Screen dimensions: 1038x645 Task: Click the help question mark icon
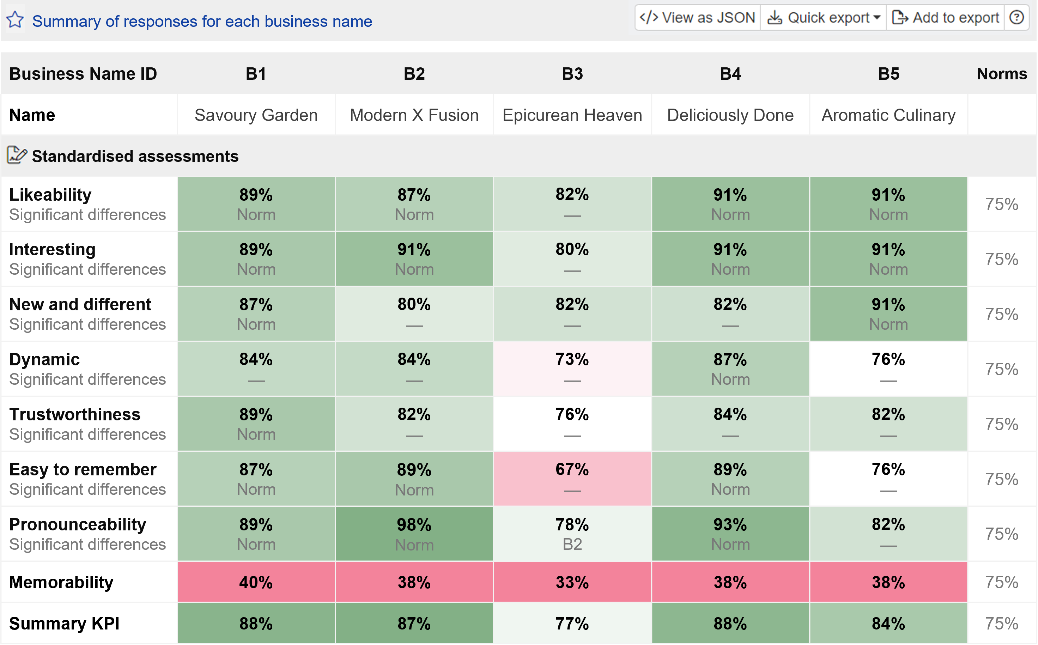(x=1017, y=18)
